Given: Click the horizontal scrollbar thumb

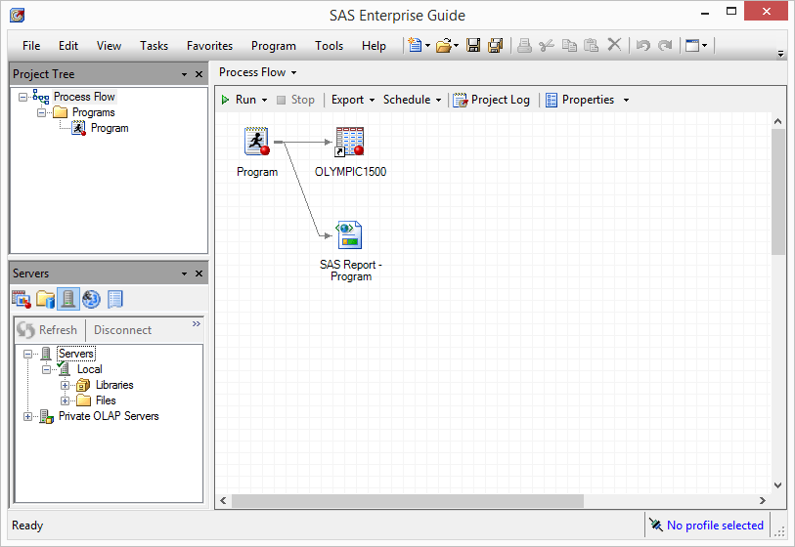Looking at the screenshot, I should pos(408,500).
